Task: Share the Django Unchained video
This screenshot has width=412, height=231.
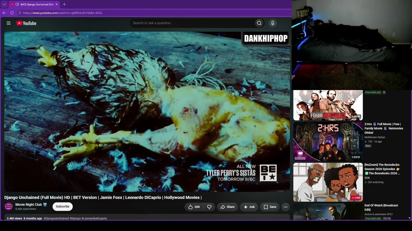Action: (x=227, y=207)
